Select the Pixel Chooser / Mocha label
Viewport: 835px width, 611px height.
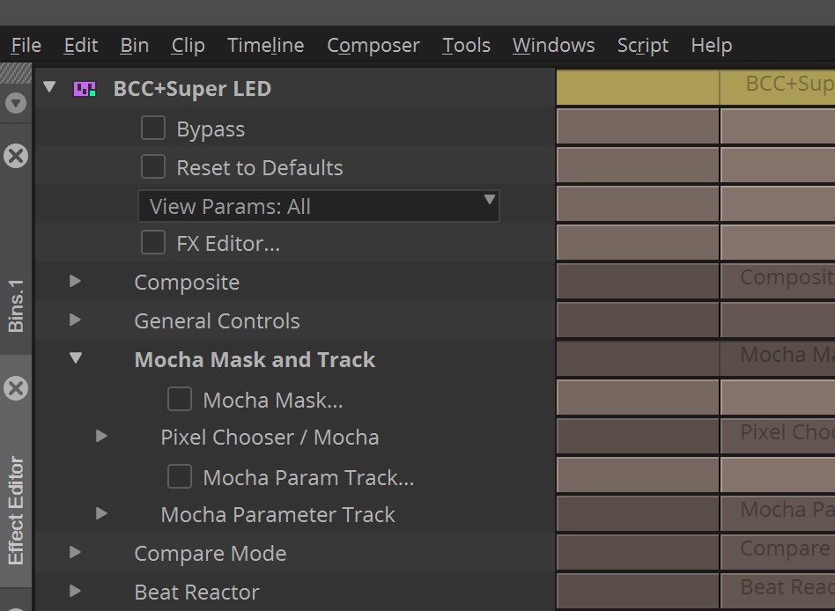[270, 438]
